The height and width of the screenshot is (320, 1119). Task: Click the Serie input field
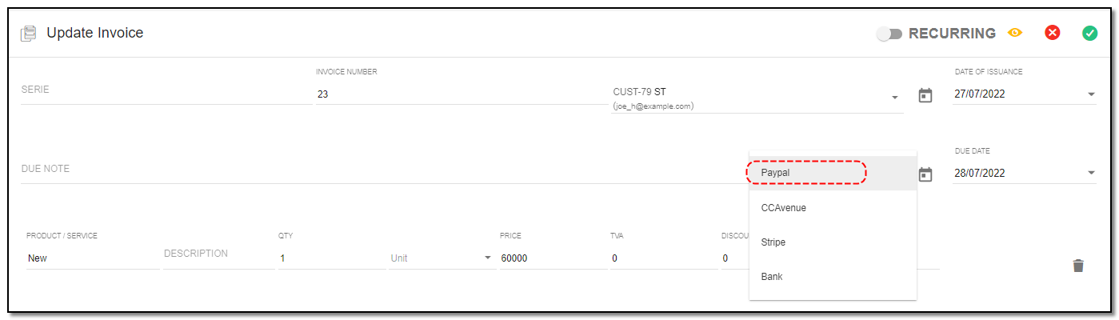[x=165, y=90]
